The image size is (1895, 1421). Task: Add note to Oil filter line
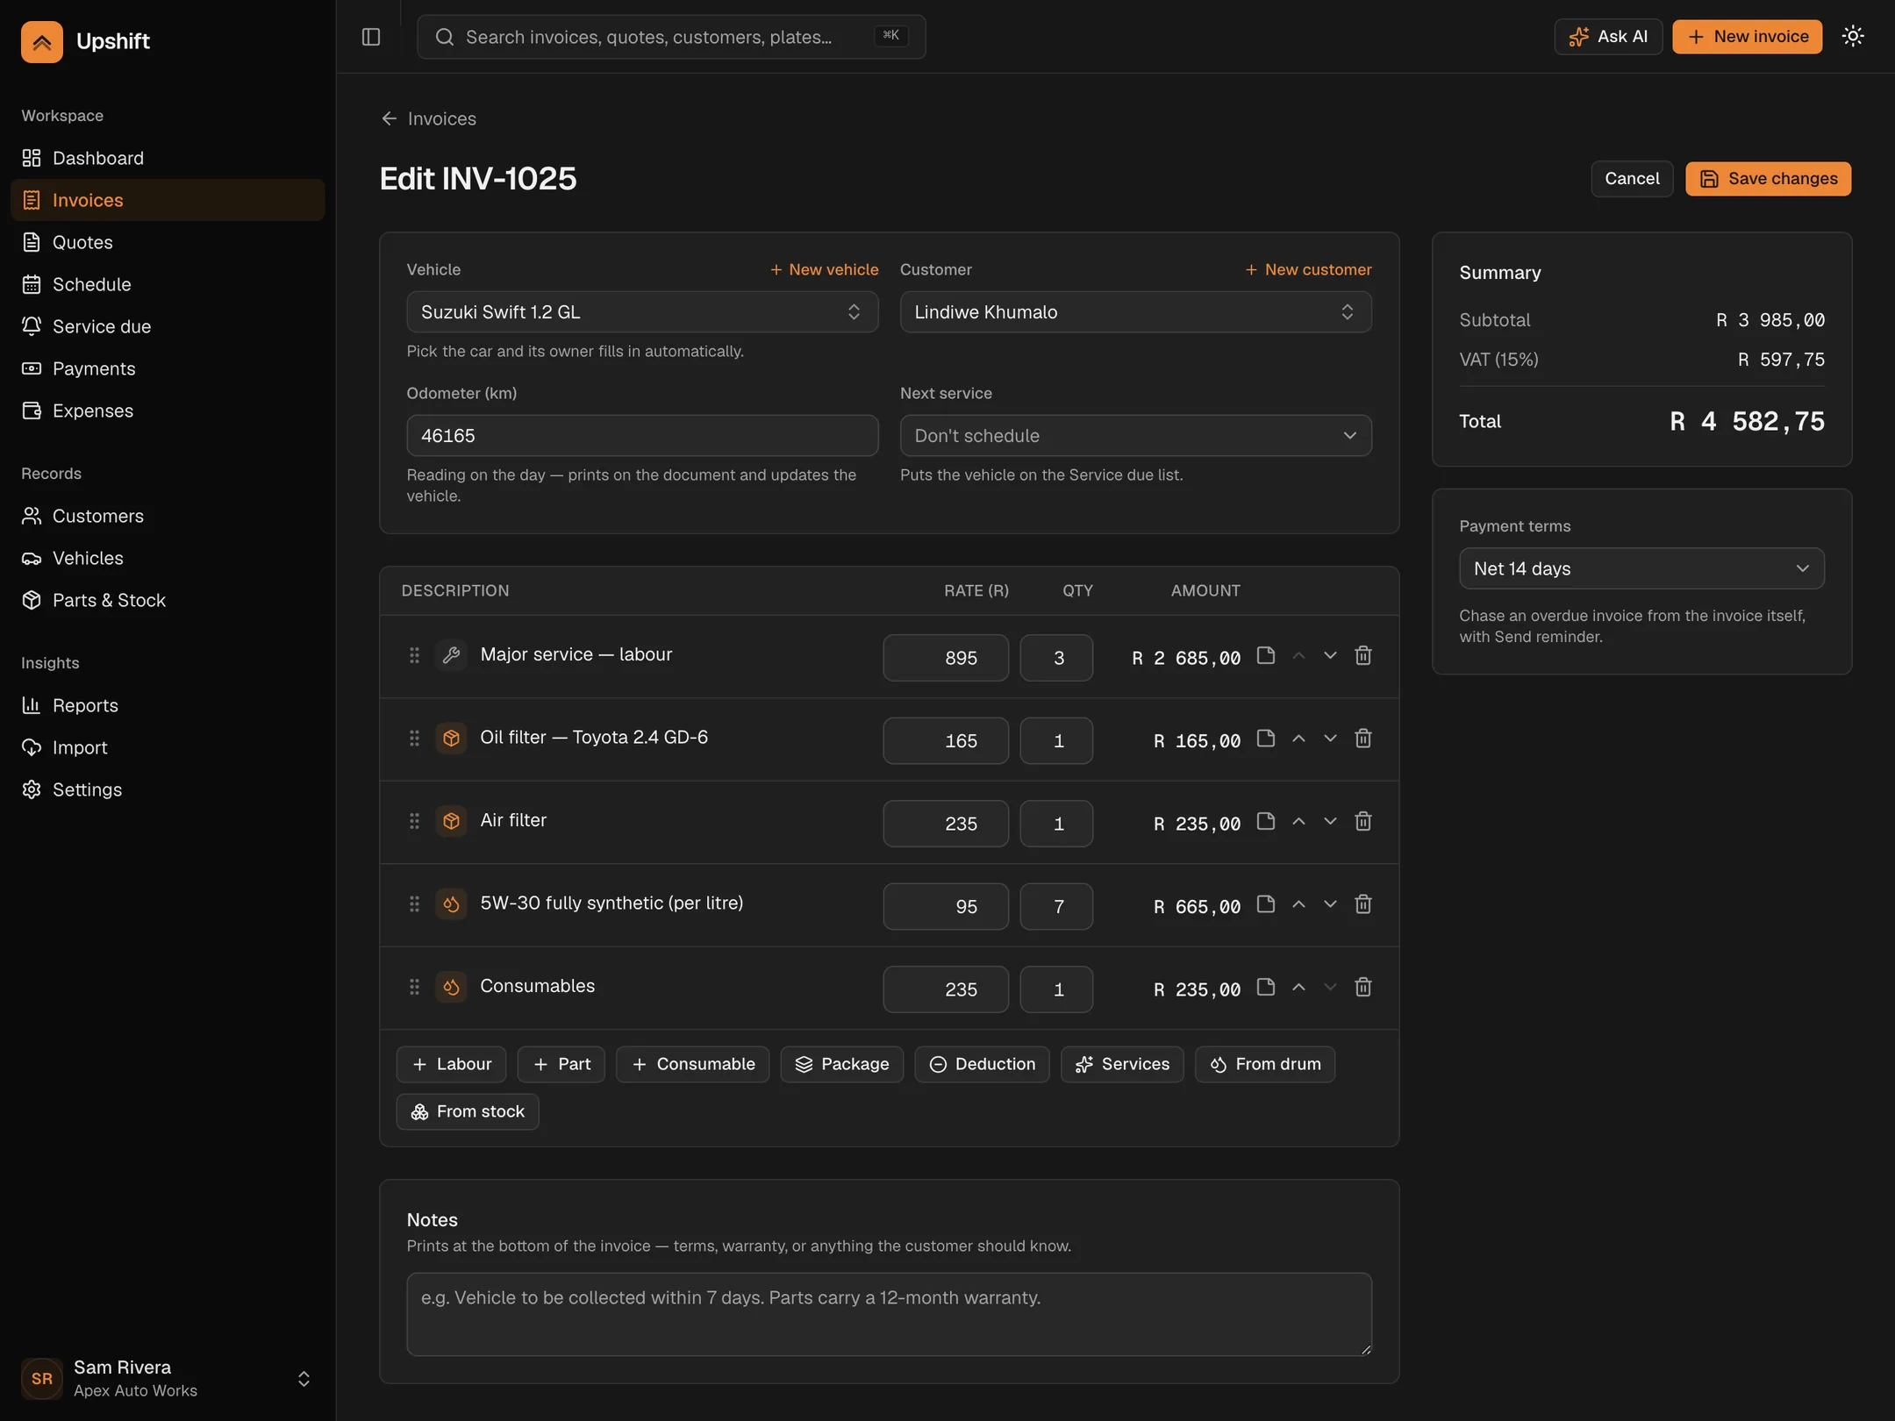[1265, 739]
